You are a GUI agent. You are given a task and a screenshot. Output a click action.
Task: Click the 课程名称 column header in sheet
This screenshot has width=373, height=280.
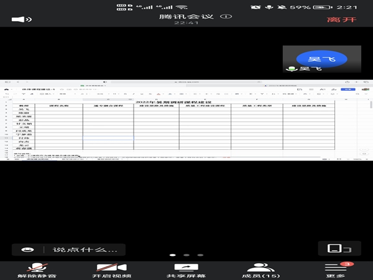tap(59, 106)
